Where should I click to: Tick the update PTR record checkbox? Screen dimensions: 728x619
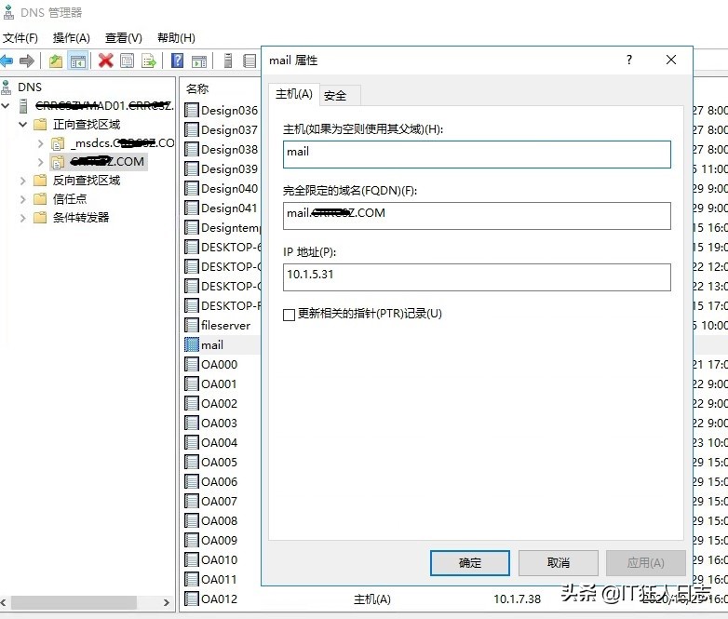(289, 315)
